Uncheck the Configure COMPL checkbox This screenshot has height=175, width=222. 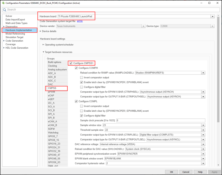click(x=76, y=101)
